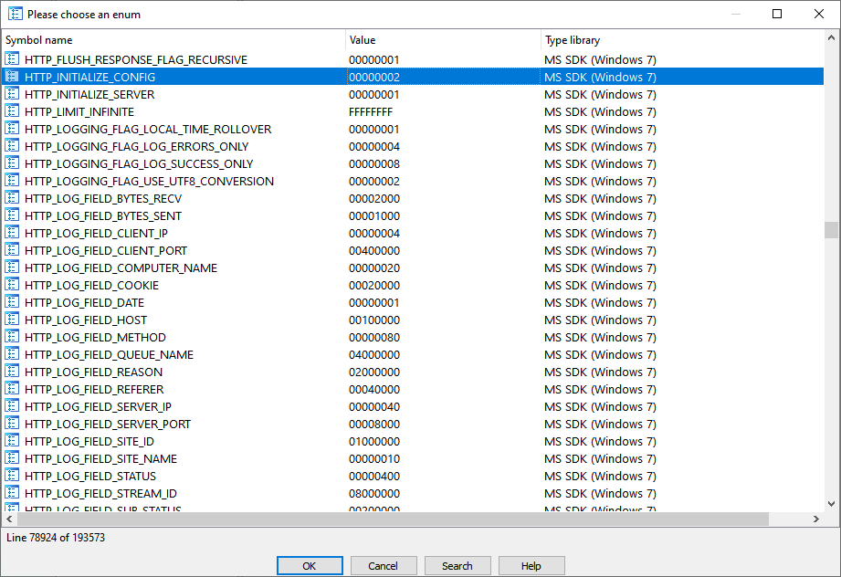Click the Cancel button

[x=383, y=565]
